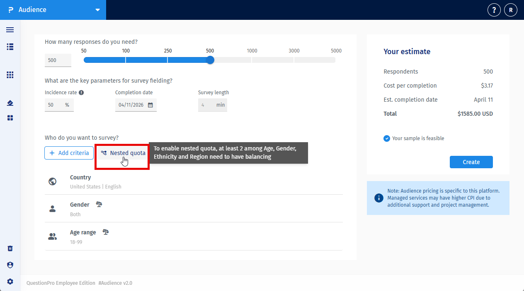Click the Nested quota button
524x291 pixels.
pos(123,153)
